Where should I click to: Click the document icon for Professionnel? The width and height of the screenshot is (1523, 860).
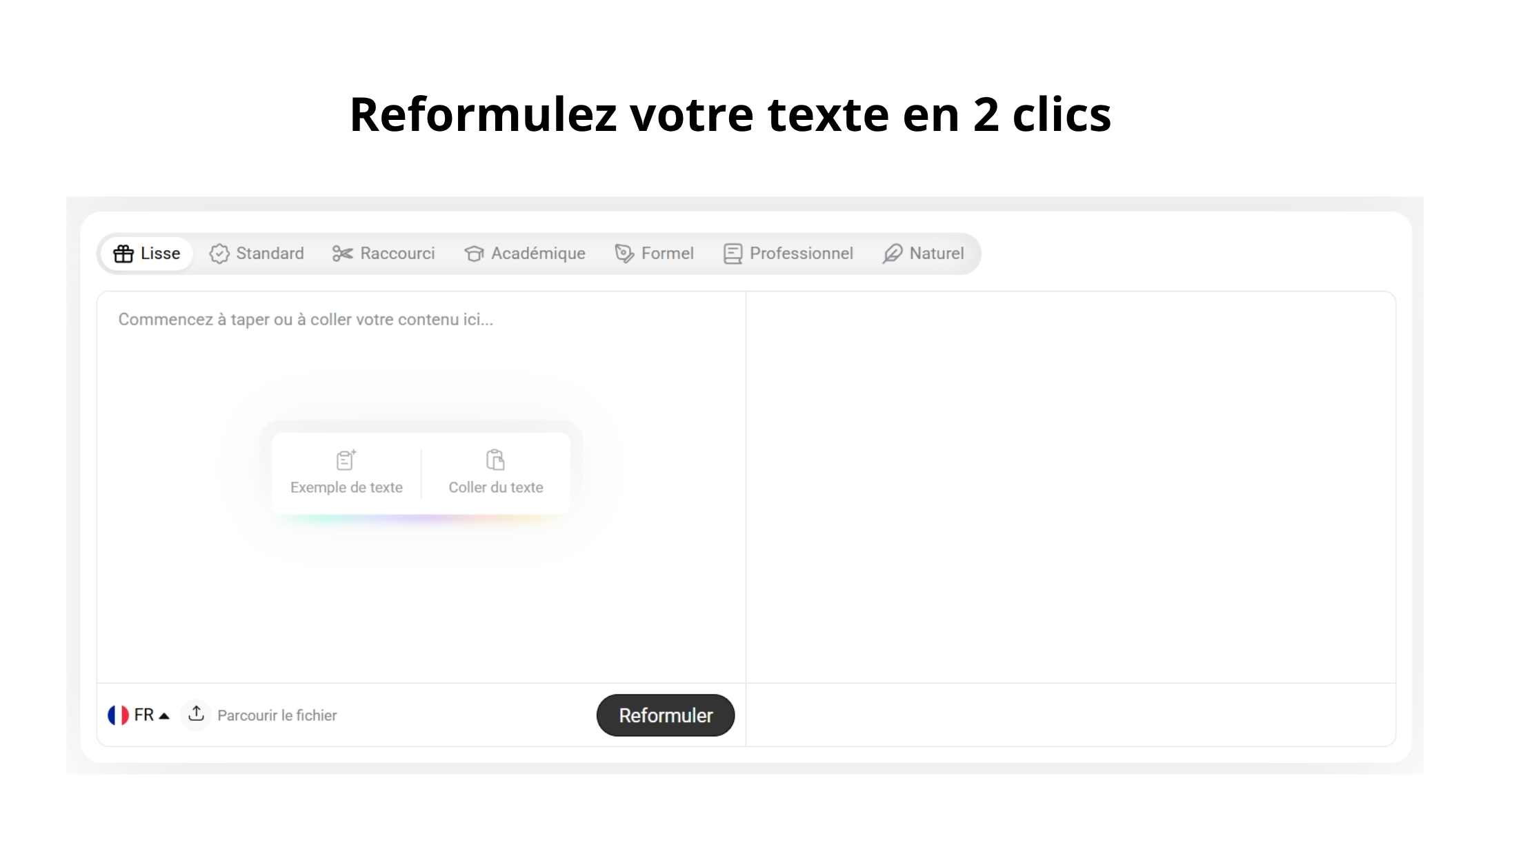tap(733, 254)
